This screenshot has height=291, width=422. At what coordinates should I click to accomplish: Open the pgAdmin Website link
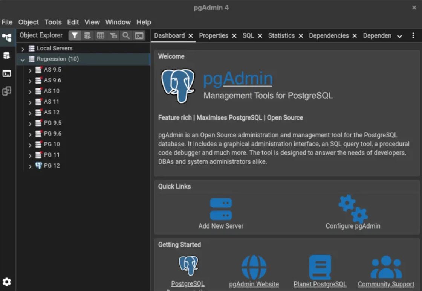pos(254,284)
